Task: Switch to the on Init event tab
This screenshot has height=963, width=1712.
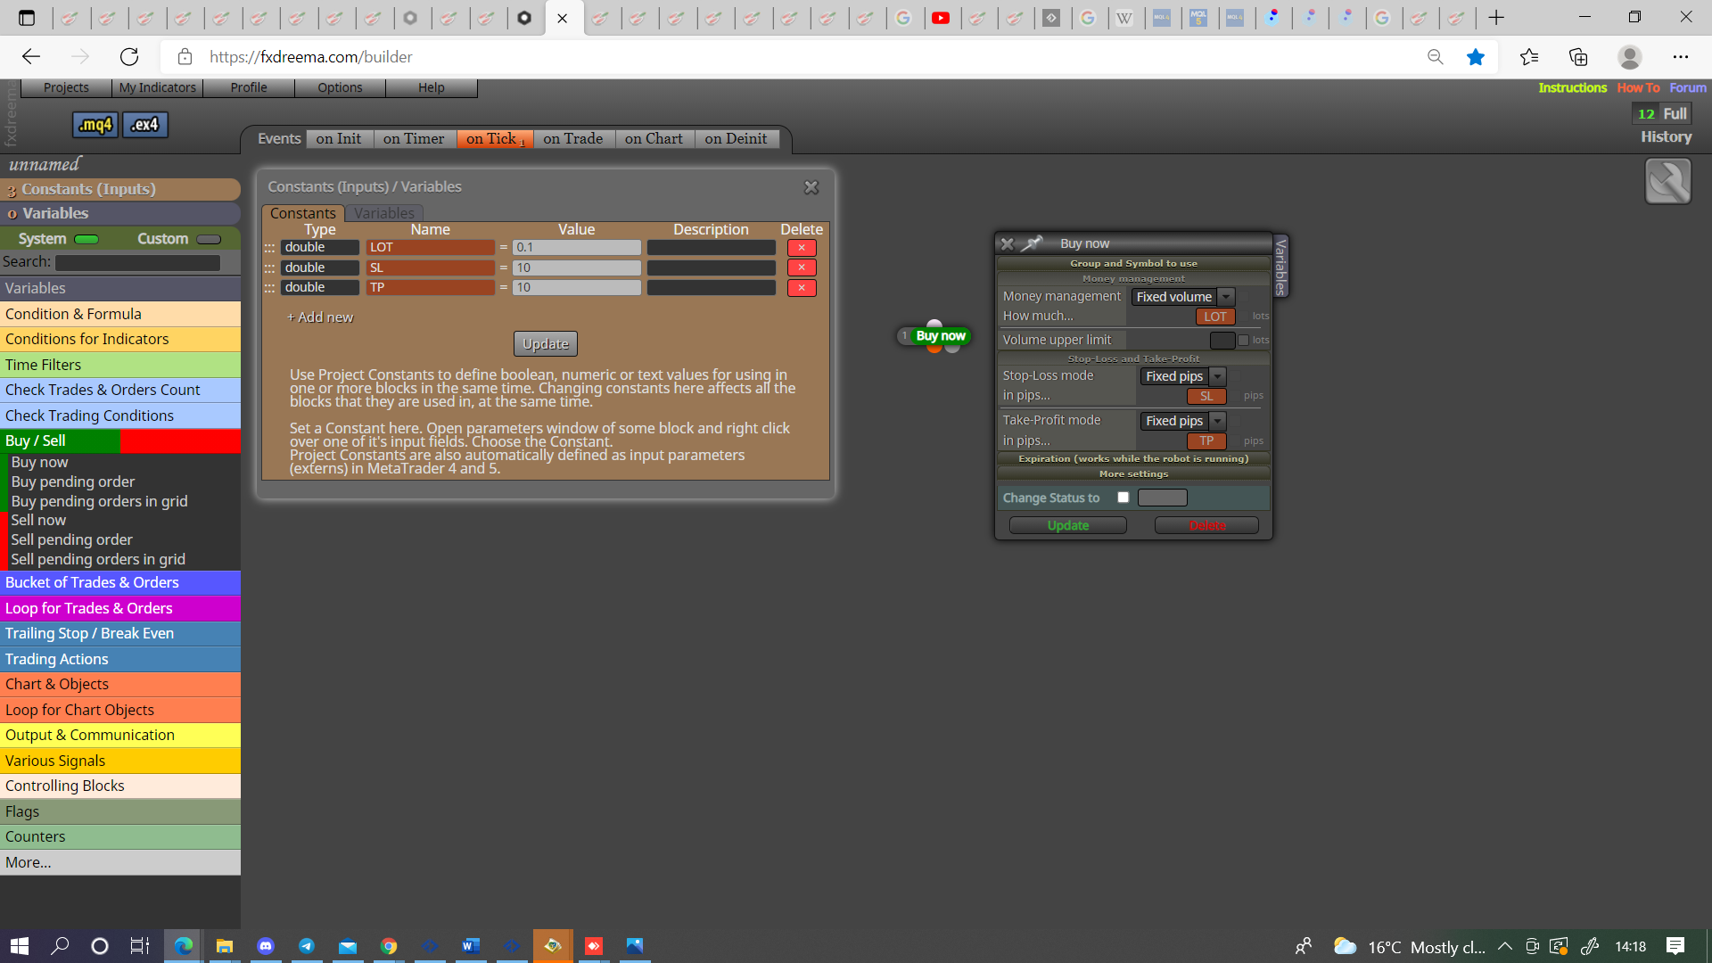Action: 339,139
